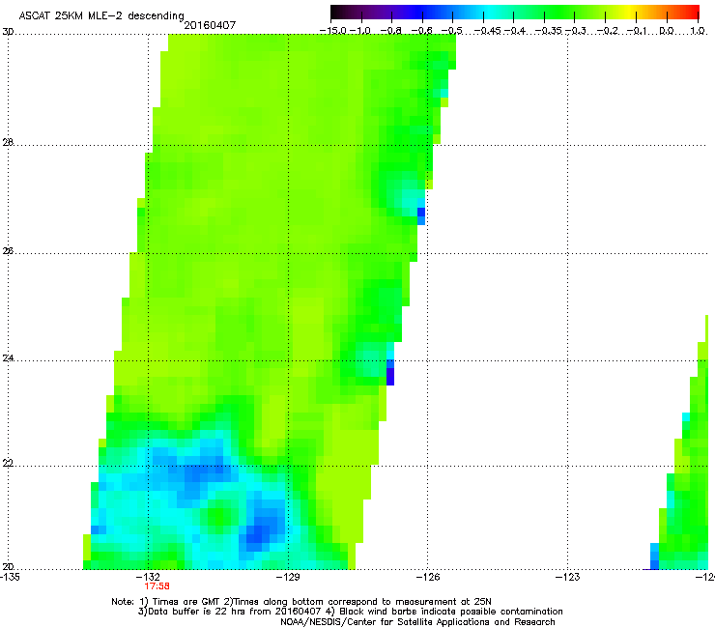The height and width of the screenshot is (628, 715).
Task: Click the latitude label '22'
Action: tap(8, 463)
